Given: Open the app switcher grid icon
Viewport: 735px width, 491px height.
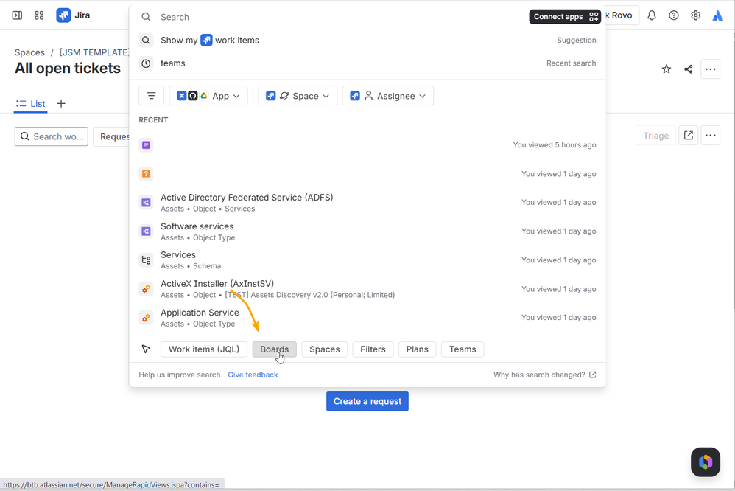Looking at the screenshot, I should click(39, 15).
